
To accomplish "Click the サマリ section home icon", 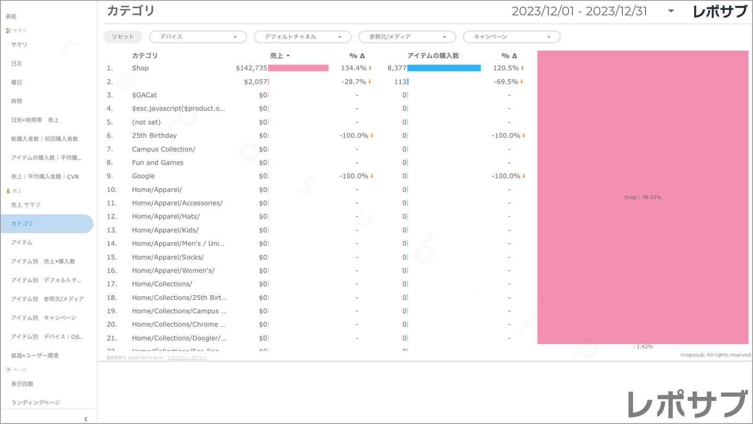I will pyautogui.click(x=8, y=31).
